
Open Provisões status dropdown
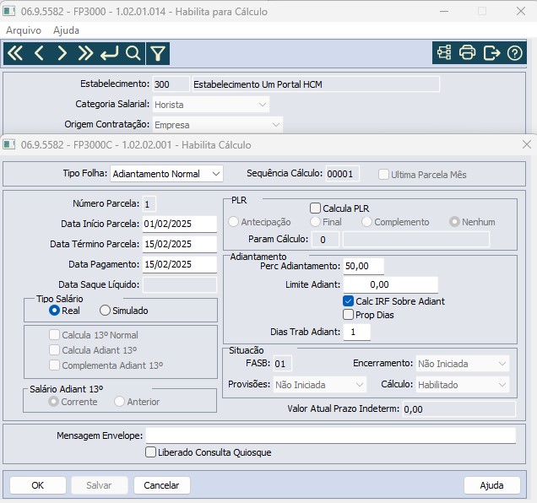319,385
